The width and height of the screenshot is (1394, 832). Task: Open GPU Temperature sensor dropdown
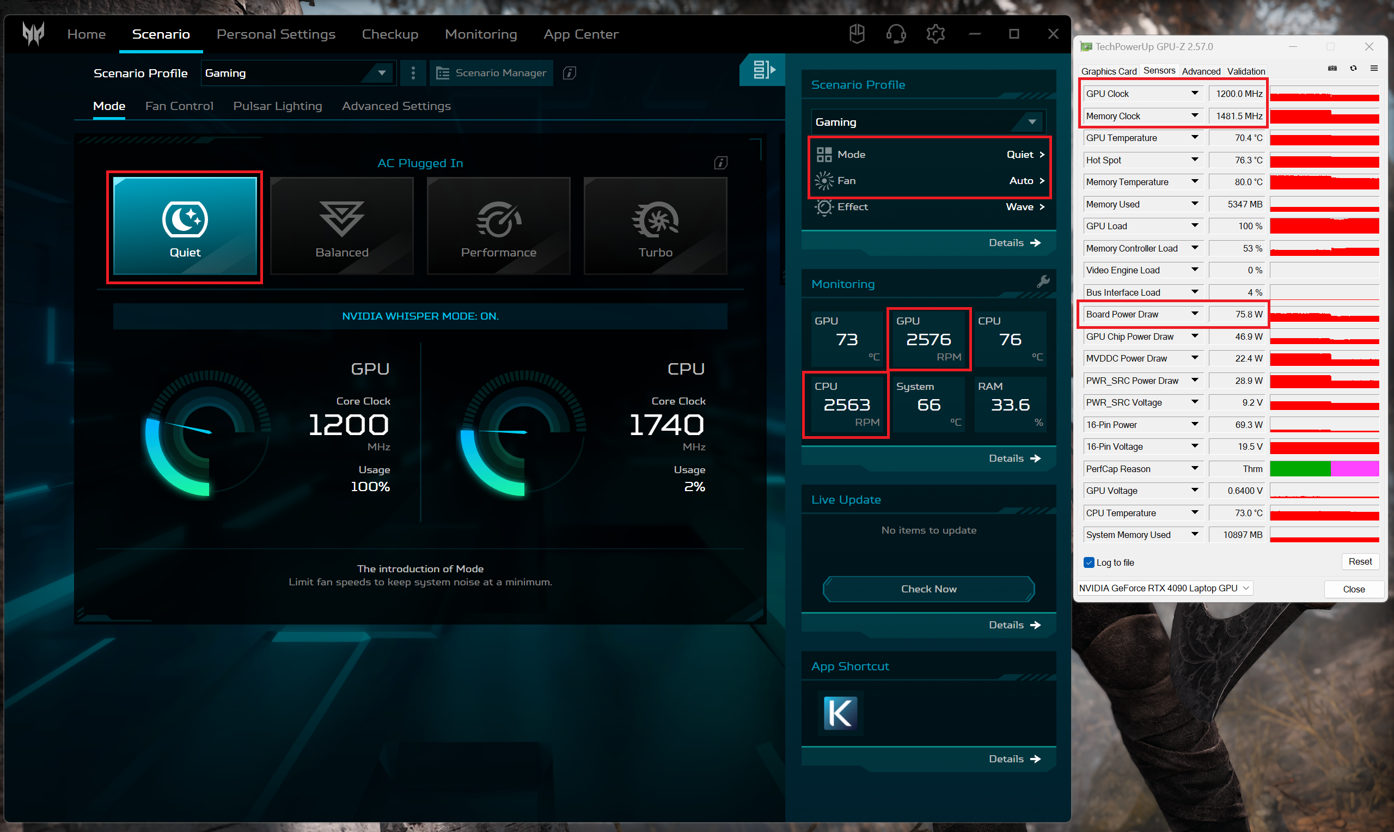[x=1195, y=137]
